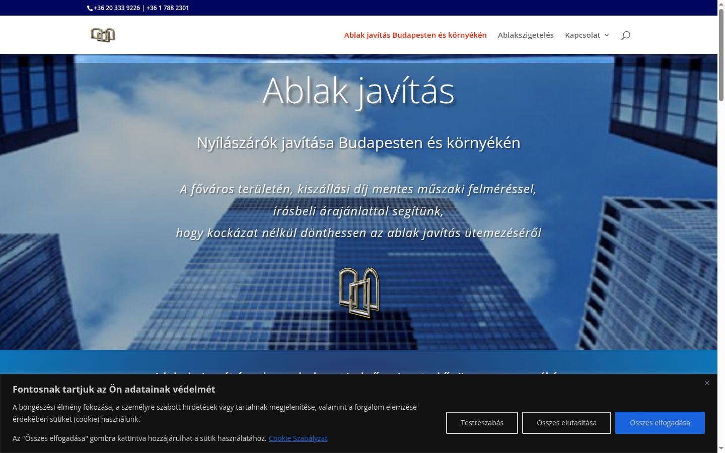
Task: Click the site logo in the header
Action: tap(103, 35)
